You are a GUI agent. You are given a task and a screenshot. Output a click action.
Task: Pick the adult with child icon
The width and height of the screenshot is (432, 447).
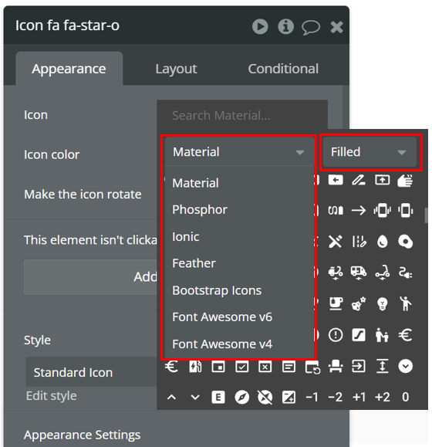tap(382, 335)
